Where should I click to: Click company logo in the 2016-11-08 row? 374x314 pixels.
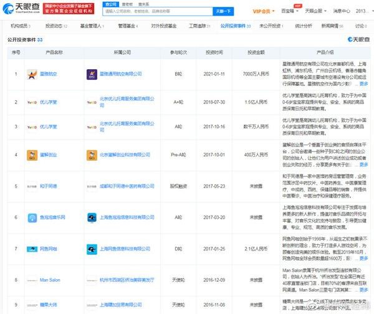pos(92,305)
